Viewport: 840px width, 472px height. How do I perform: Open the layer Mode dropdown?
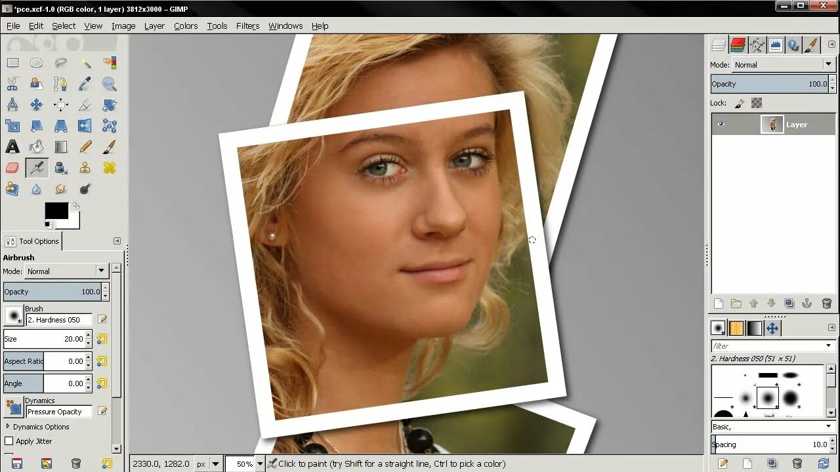point(784,64)
